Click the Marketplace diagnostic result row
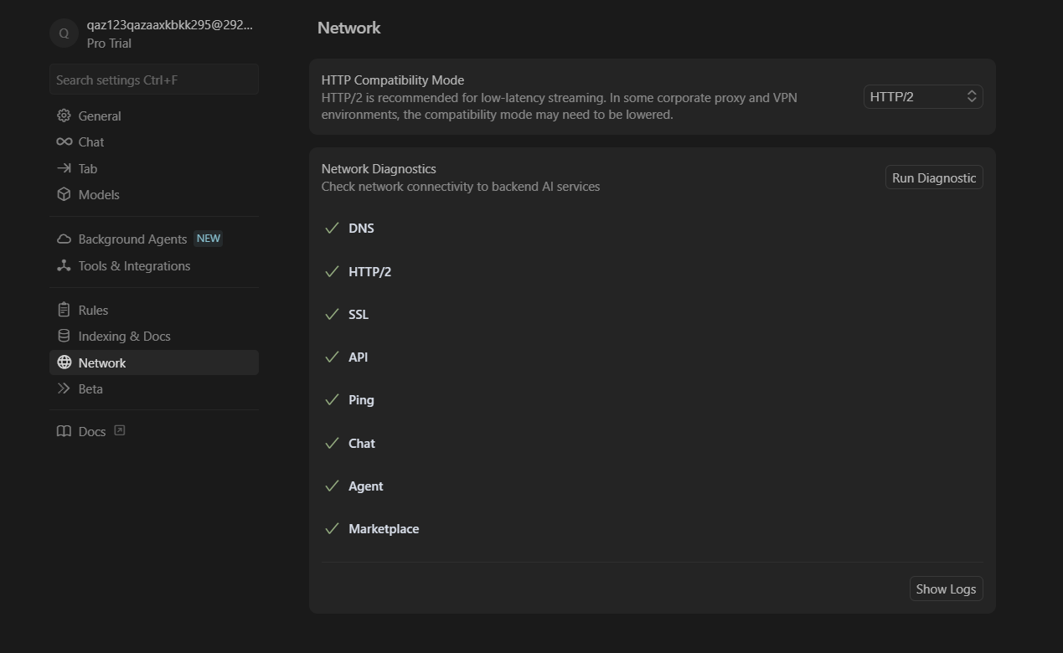Viewport: 1063px width, 653px height. click(x=384, y=529)
